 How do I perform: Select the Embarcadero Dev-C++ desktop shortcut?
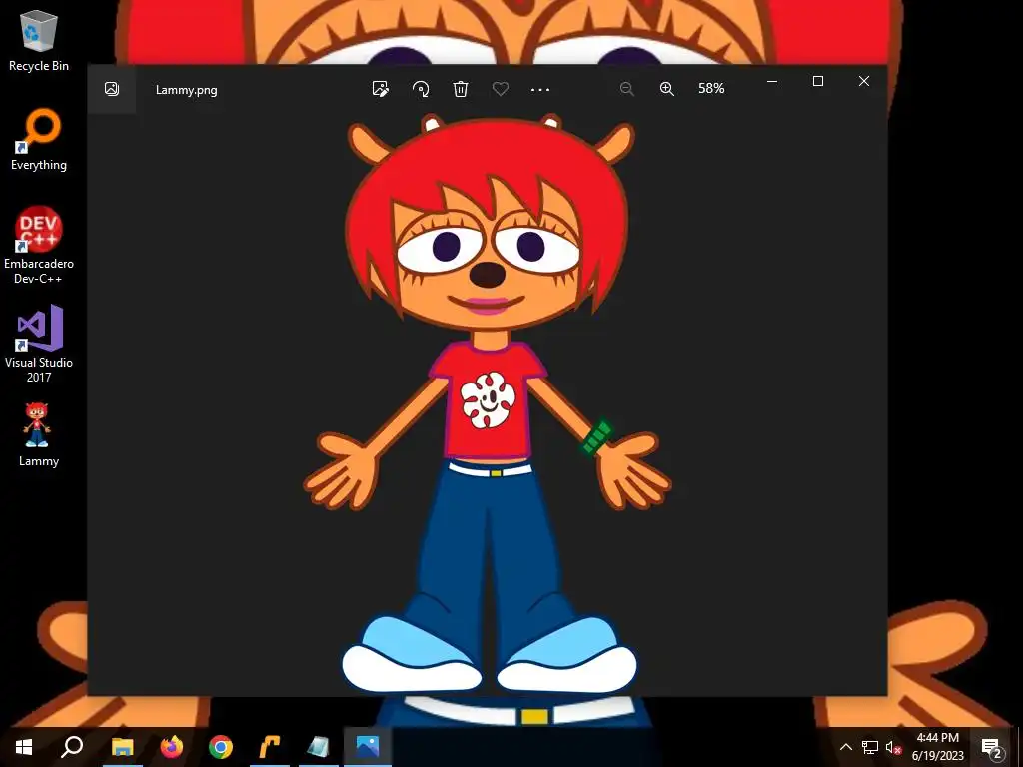click(39, 246)
